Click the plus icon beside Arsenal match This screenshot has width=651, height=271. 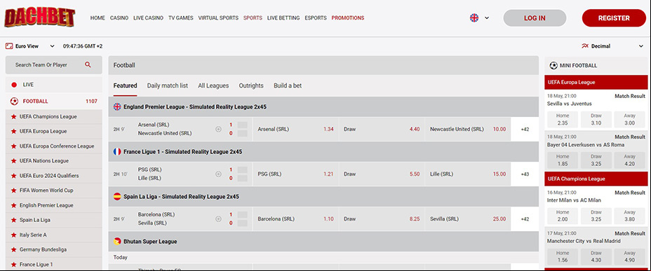[218, 130]
